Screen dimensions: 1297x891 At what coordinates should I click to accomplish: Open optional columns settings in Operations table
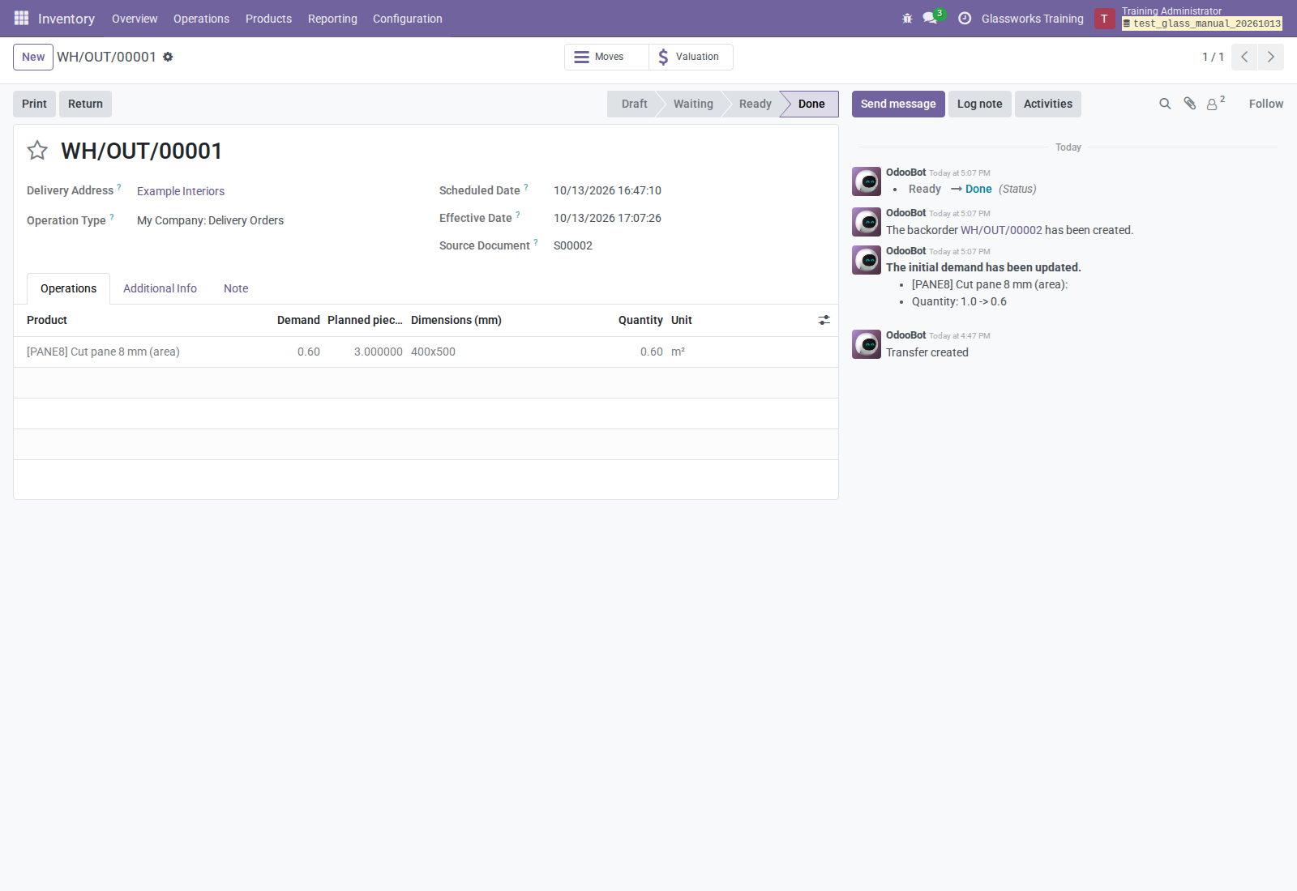coord(824,320)
